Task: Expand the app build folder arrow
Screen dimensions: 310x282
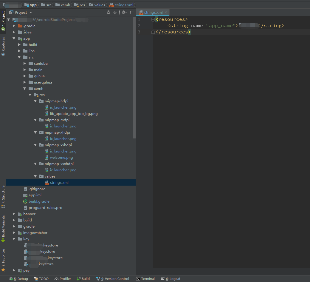Action: pos(19,44)
